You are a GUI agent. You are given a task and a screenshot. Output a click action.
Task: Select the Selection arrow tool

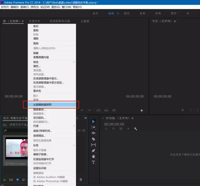94,121
